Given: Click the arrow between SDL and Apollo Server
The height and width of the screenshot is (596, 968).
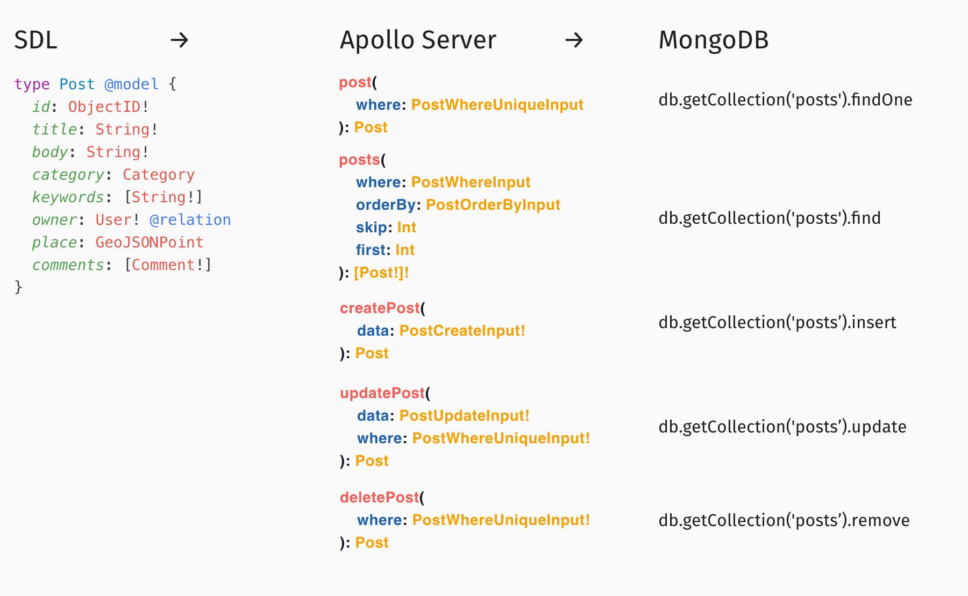Looking at the screenshot, I should (x=180, y=40).
